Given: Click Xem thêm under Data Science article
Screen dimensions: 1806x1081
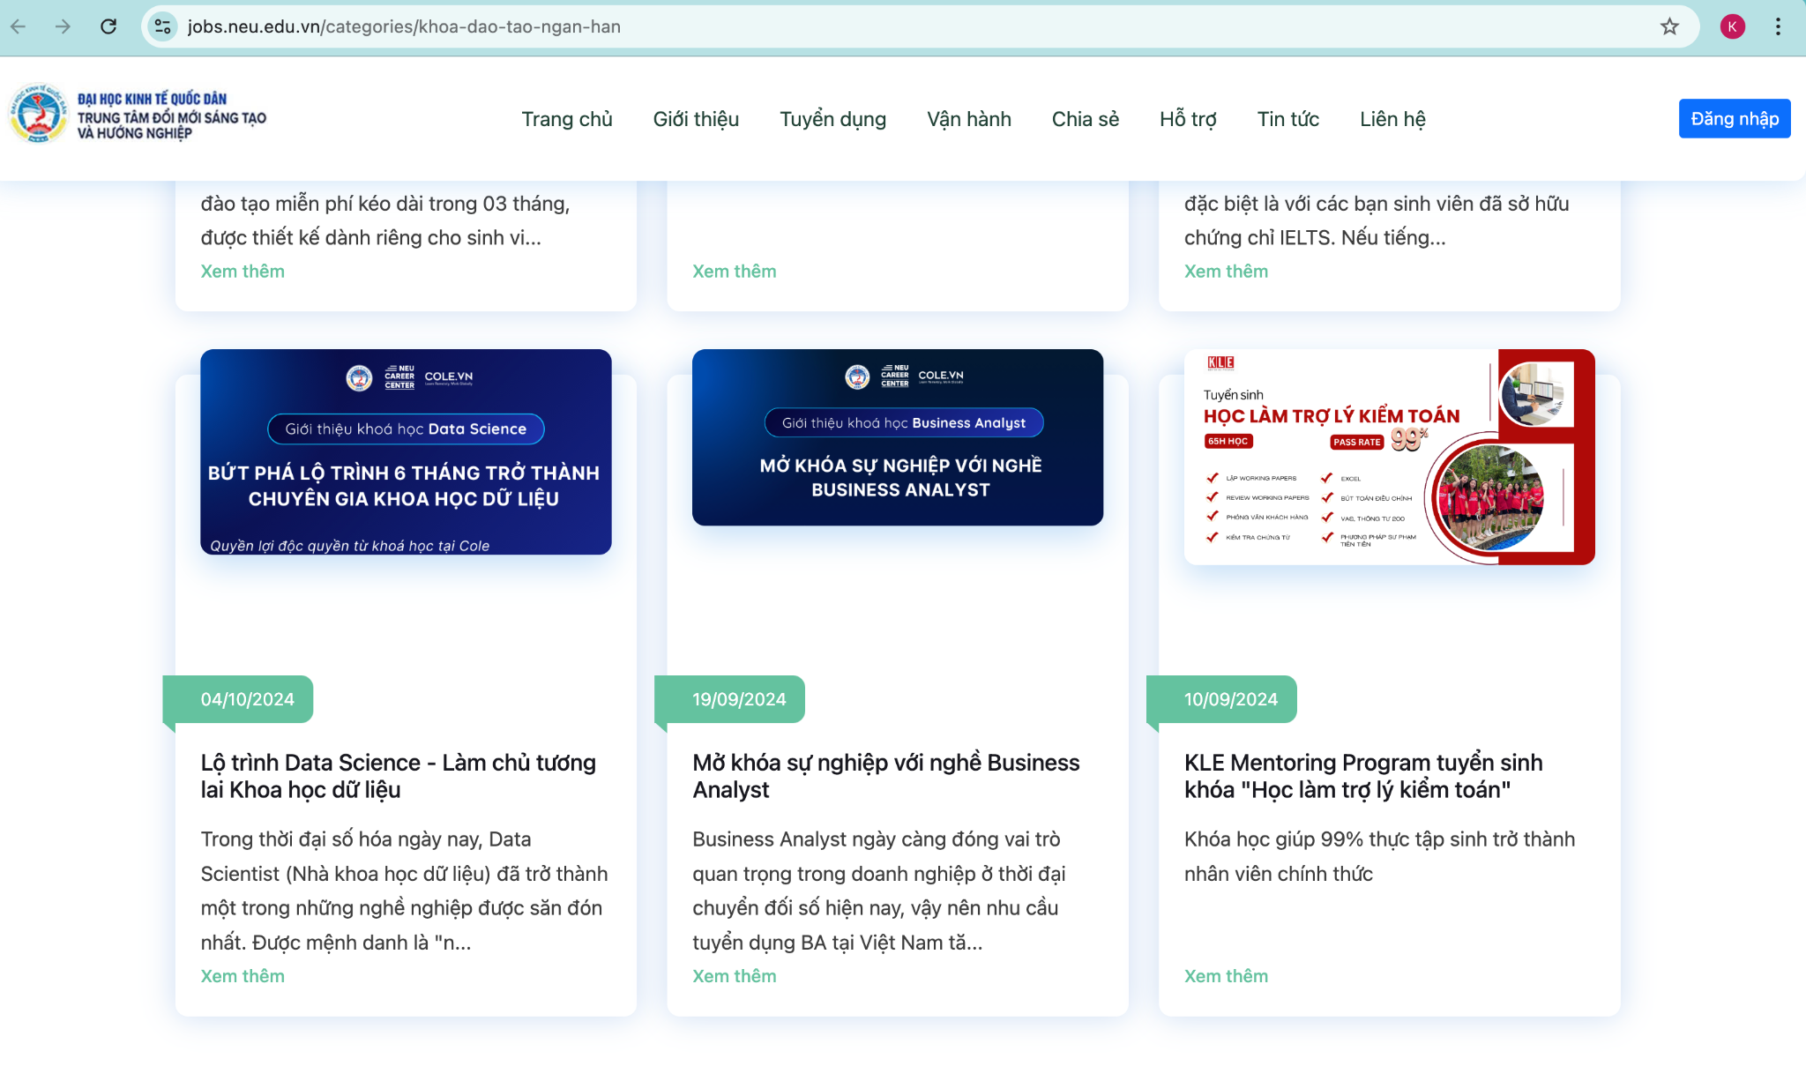Looking at the screenshot, I should tap(243, 976).
